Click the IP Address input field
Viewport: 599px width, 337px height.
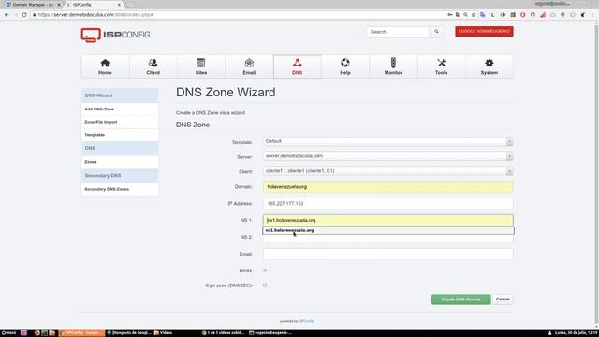coord(388,204)
